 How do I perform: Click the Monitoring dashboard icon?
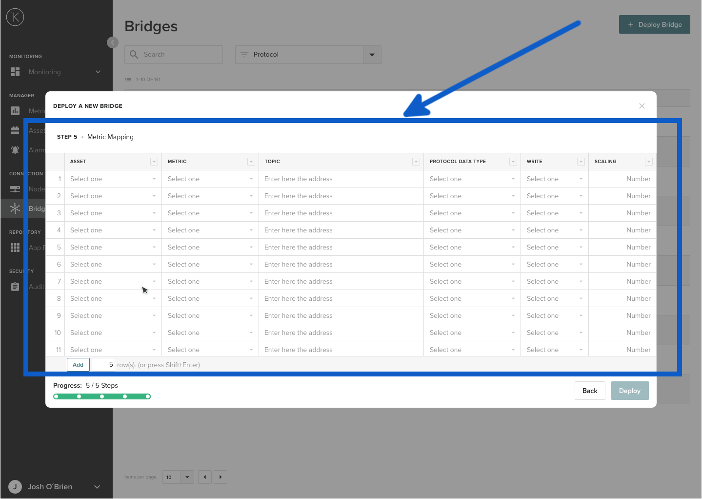pos(15,72)
